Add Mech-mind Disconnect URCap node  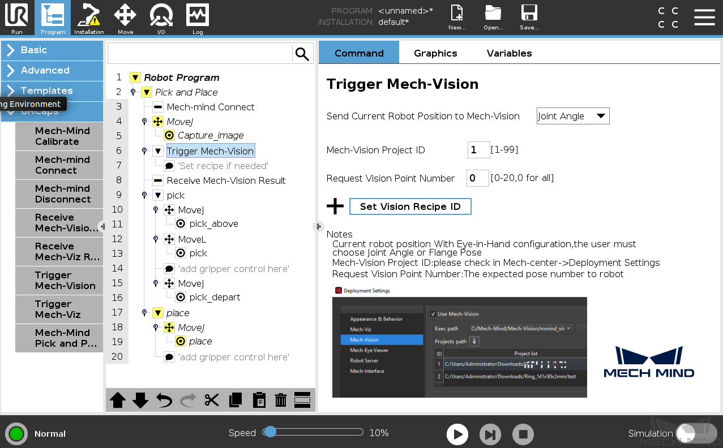tap(59, 194)
